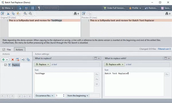Click the Restore button

[151, 8]
